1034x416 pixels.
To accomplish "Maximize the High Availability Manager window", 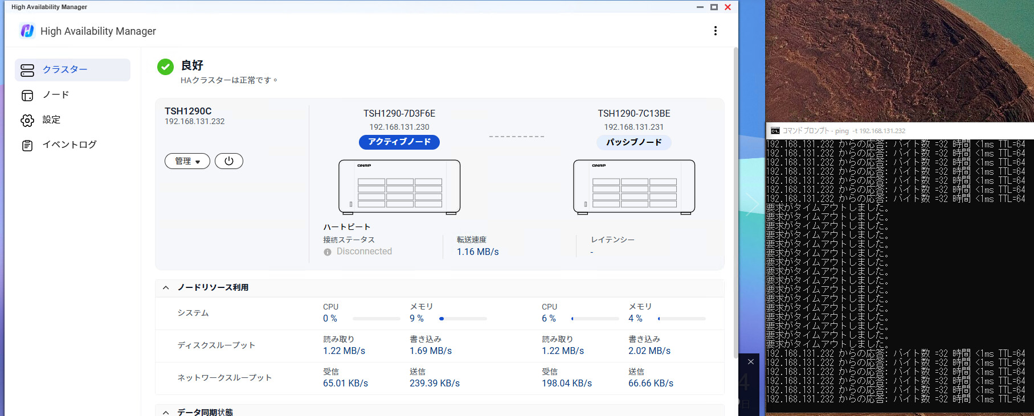I will pyautogui.click(x=714, y=7).
